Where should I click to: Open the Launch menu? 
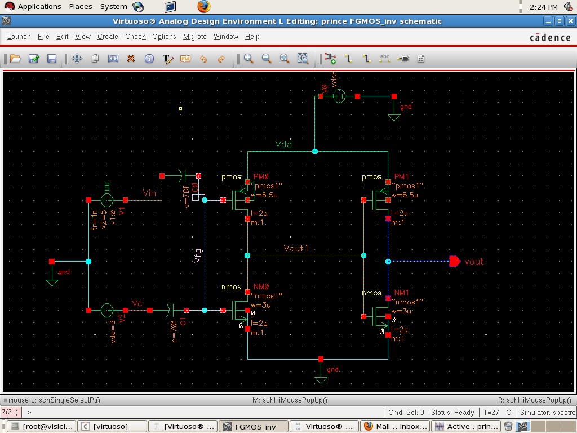19,37
